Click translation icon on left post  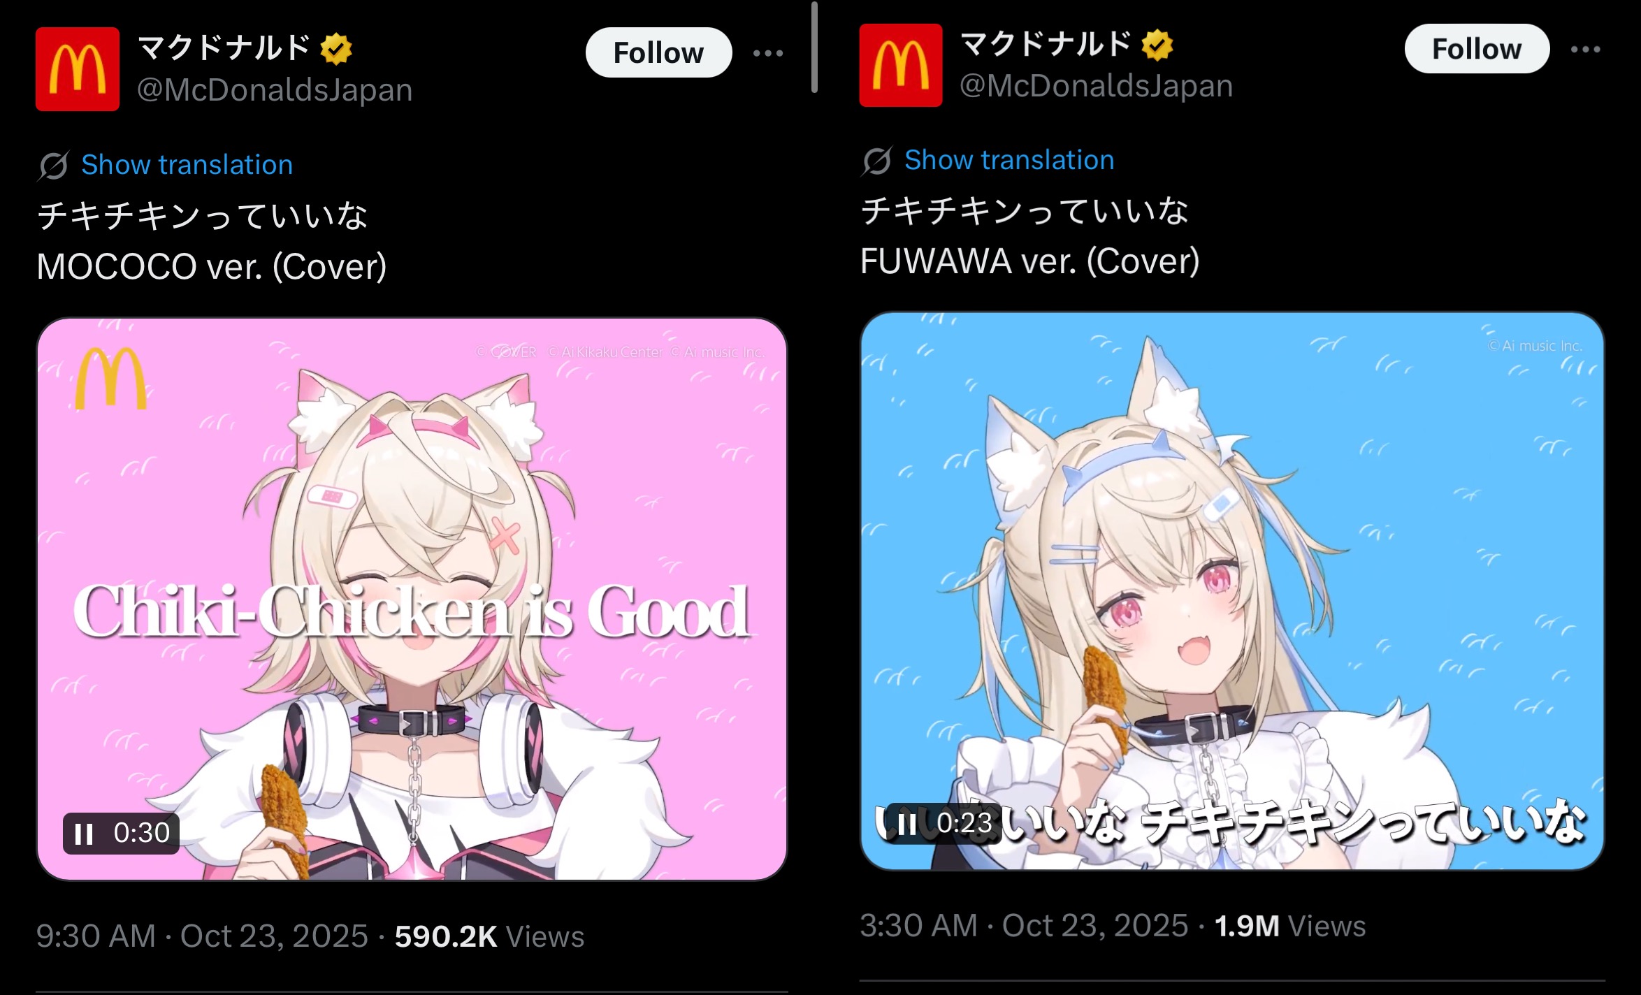[x=53, y=166]
